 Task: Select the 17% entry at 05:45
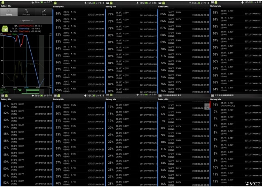tap(131, 107)
